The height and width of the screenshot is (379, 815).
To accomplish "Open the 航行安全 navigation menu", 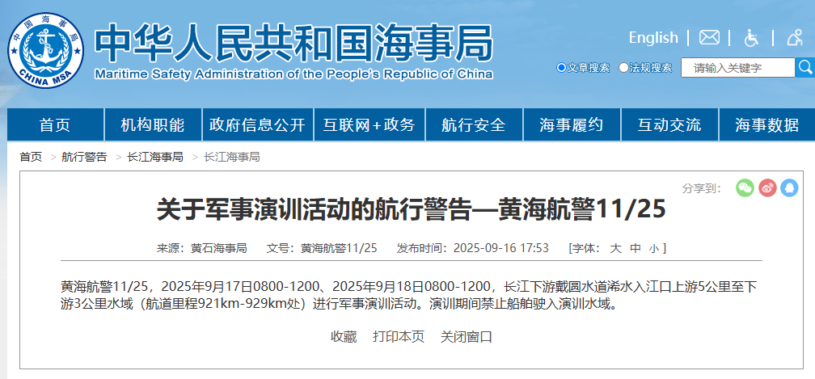I will [474, 125].
